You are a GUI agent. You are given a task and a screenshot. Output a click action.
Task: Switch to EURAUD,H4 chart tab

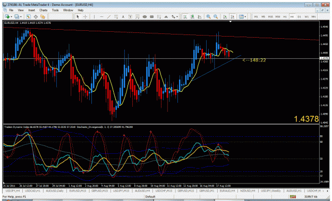pyautogui.click(x=227, y=191)
